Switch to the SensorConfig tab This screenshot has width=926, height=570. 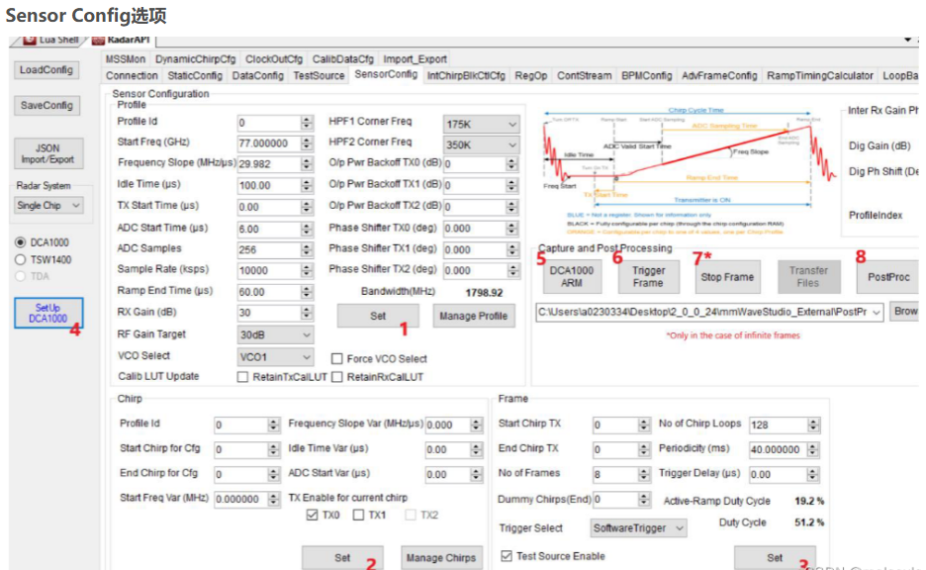386,74
